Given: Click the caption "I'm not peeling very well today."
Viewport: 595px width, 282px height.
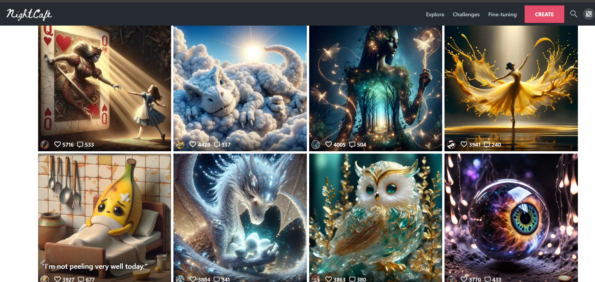Looking at the screenshot, I should coord(95,266).
